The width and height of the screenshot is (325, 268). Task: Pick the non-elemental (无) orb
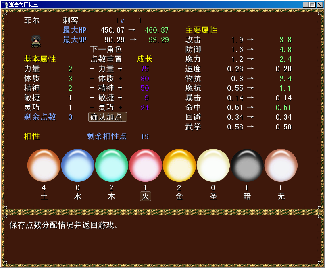click(x=281, y=165)
